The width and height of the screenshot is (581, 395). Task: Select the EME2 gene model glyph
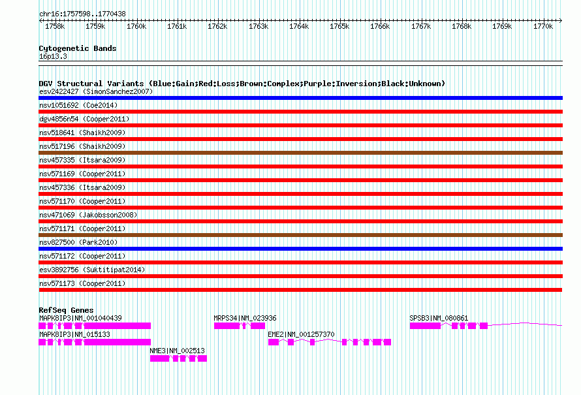click(330, 342)
